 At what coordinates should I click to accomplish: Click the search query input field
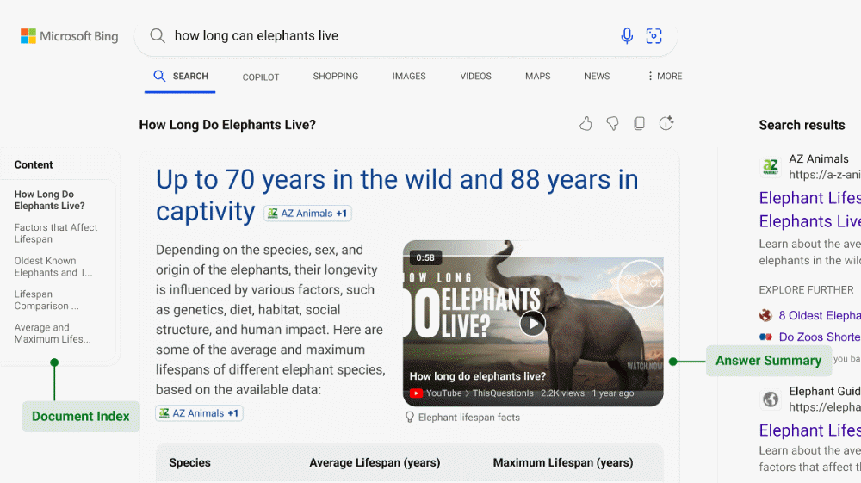tap(387, 35)
